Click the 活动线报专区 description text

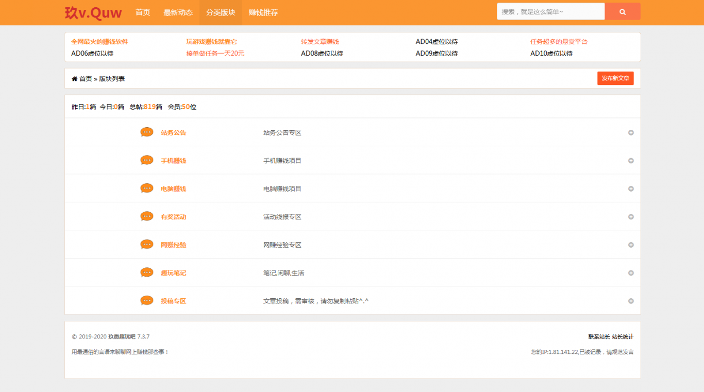[282, 217]
